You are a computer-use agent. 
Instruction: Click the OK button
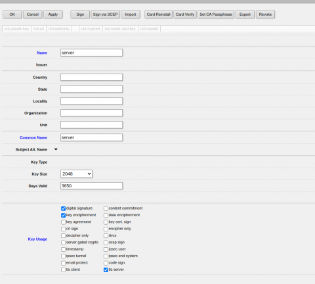coord(12,14)
